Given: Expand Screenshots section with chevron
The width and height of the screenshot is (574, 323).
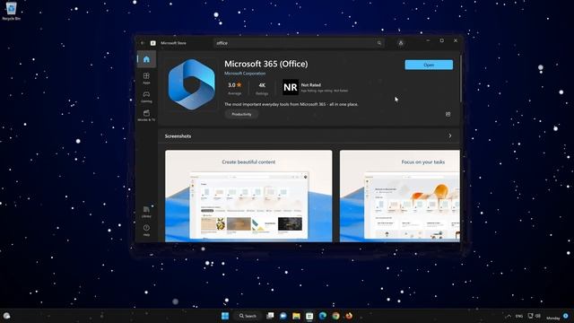Looking at the screenshot, I should click(450, 135).
